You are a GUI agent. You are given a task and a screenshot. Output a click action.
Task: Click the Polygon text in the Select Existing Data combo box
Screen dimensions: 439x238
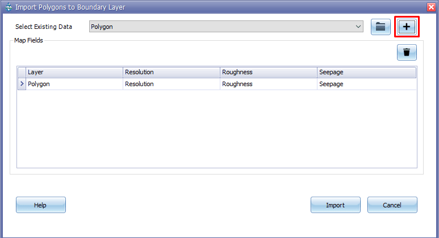102,27
